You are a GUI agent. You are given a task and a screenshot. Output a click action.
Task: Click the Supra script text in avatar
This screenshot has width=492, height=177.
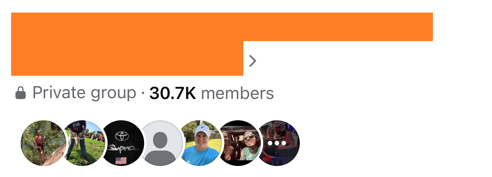(123, 148)
